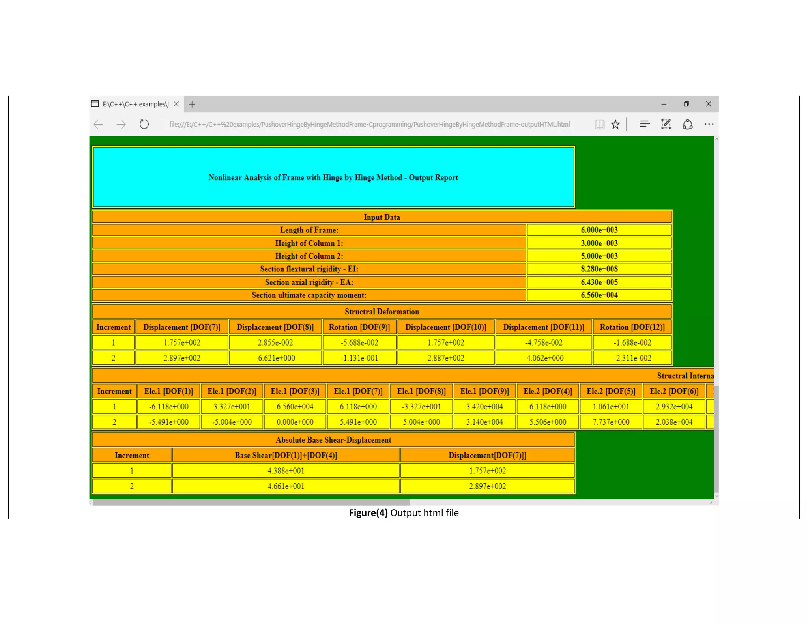Click the 'Structral Interna' partial header
808x624 pixels.
tap(685, 376)
